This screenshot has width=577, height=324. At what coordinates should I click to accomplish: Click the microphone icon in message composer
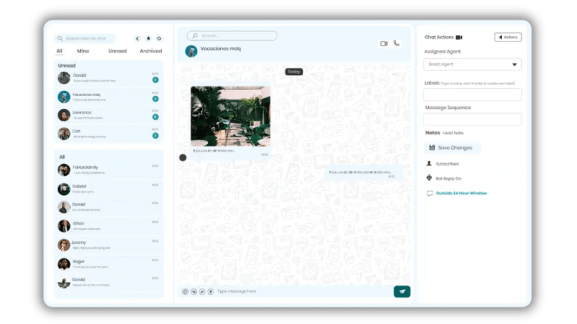[211, 292]
